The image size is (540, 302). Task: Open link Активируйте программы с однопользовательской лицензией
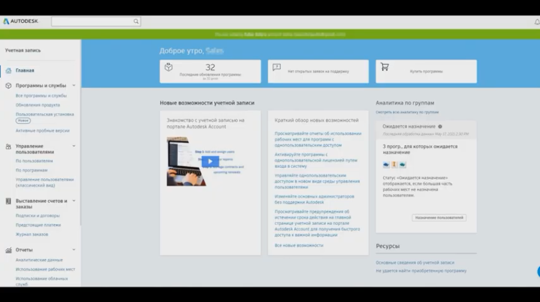pyautogui.click(x=316, y=160)
